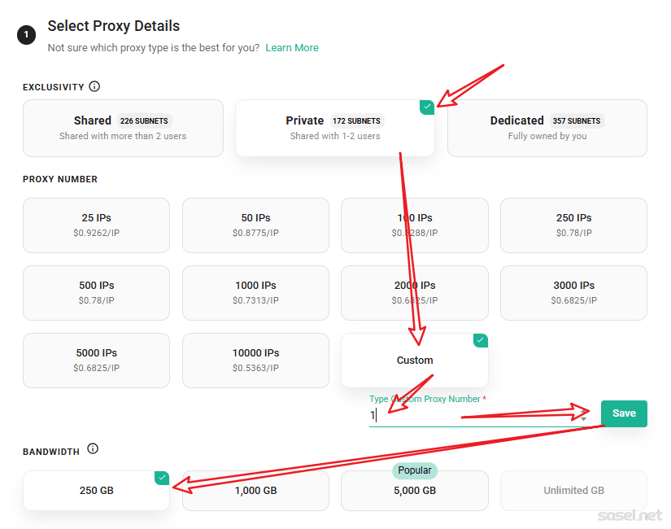Image resolution: width=671 pixels, height=529 pixels.
Task: Open the custom proxy number dropdown arrow
Action: click(583, 418)
